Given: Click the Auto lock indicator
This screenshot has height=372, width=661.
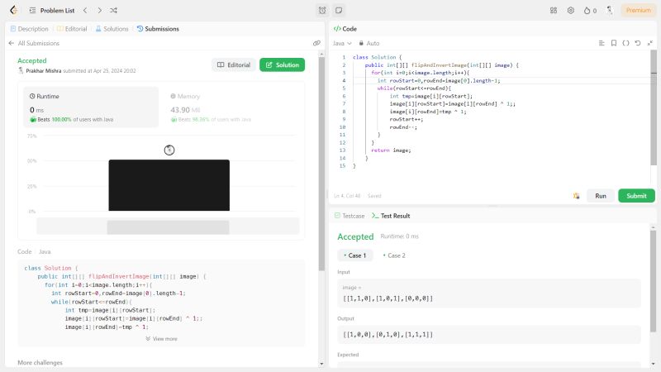Looking at the screenshot, I should (369, 43).
